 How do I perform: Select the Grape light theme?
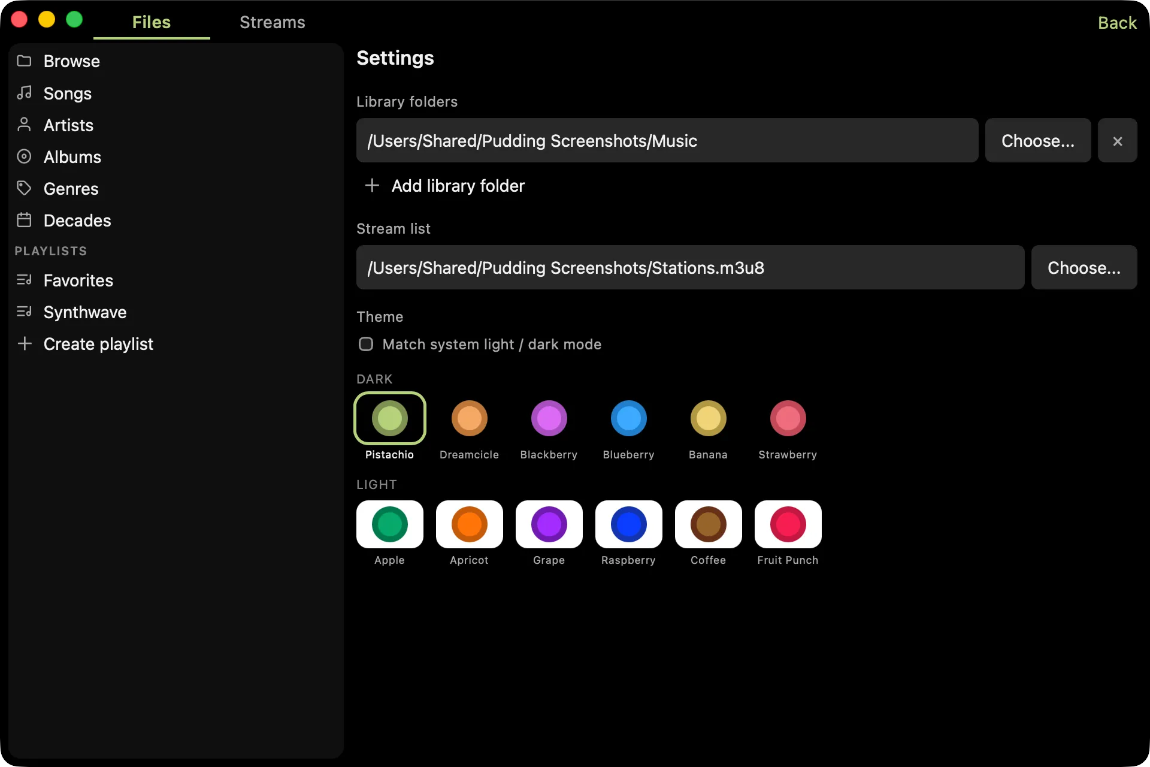click(549, 524)
